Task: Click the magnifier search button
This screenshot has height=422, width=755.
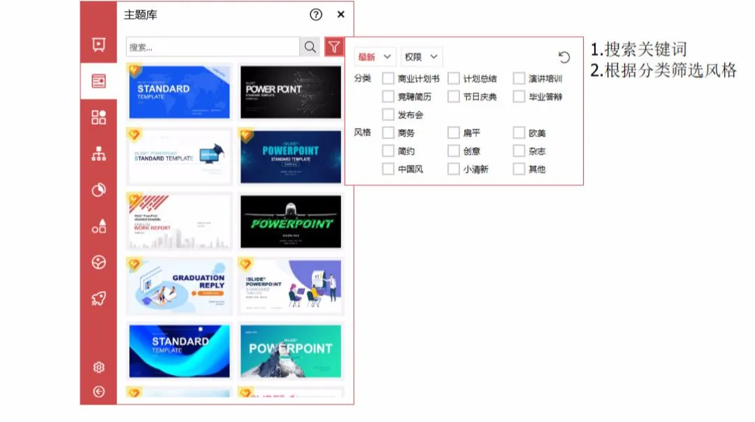Action: tap(310, 47)
